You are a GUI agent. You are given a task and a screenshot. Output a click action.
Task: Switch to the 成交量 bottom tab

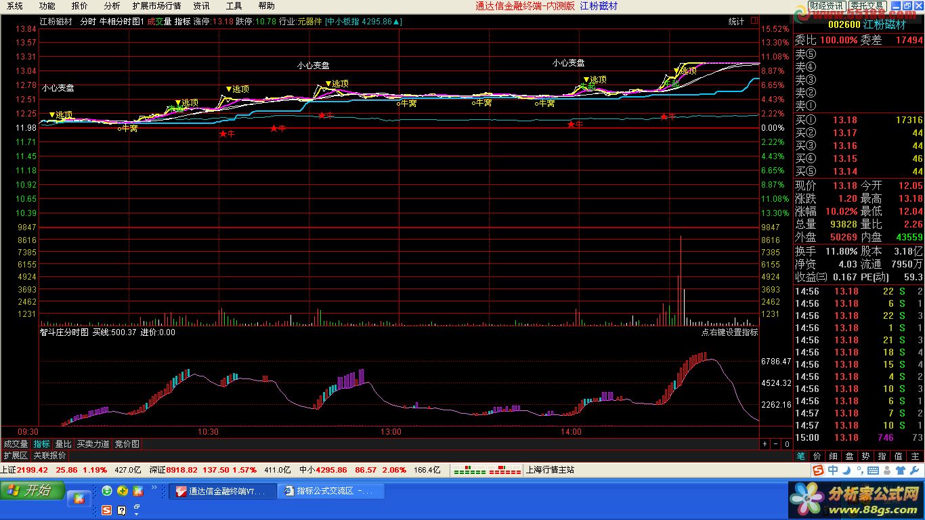click(16, 444)
